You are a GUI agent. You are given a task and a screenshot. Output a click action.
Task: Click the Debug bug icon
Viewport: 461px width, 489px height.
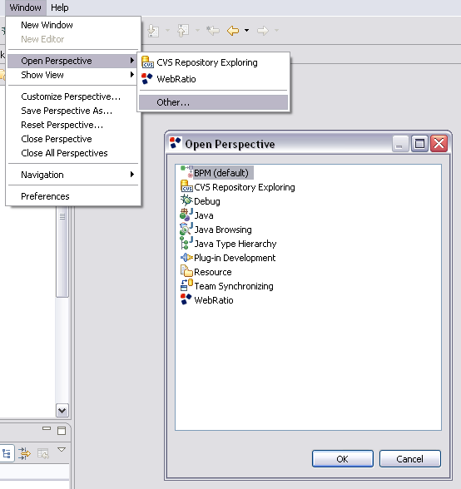(x=186, y=200)
